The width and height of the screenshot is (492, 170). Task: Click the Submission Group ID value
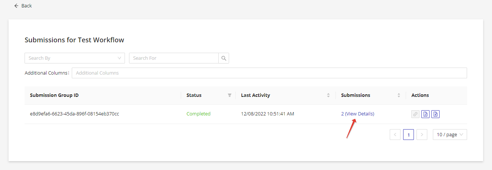coord(74,114)
